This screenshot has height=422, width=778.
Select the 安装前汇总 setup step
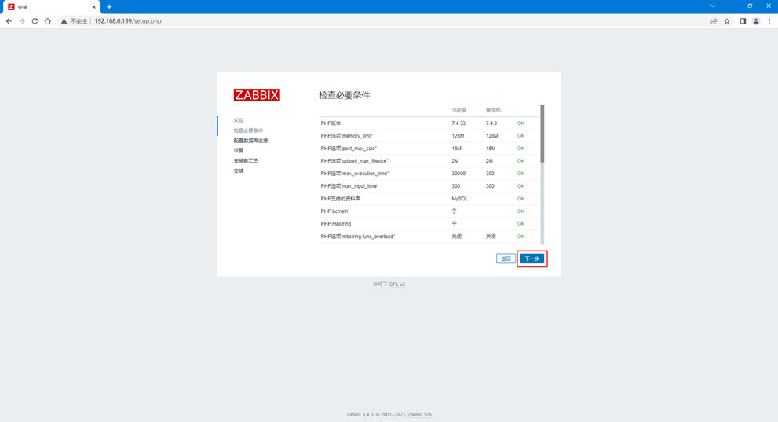pyautogui.click(x=246, y=160)
